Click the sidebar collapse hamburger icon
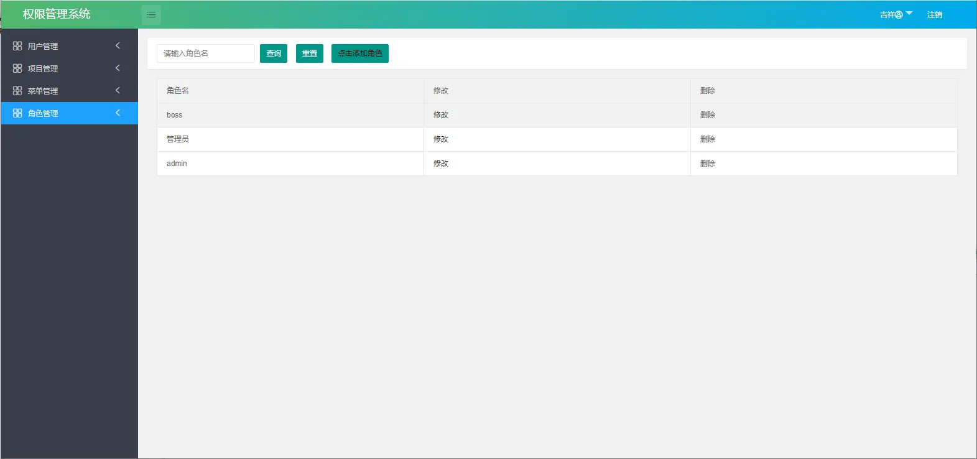977x459 pixels. point(151,15)
